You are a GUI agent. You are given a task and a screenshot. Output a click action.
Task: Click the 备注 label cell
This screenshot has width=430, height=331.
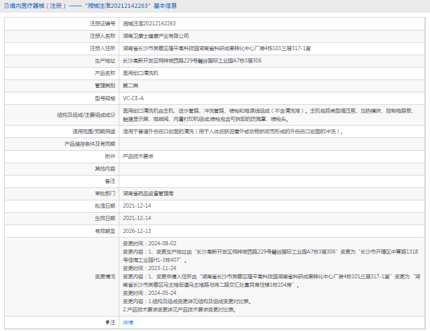[62, 181]
